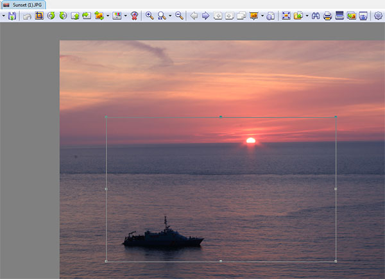Select the Crop tool icon
Viewport: 385px width, 279px height.
pos(39,15)
